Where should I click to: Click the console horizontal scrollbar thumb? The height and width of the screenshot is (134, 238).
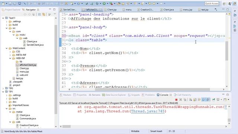[67, 127]
